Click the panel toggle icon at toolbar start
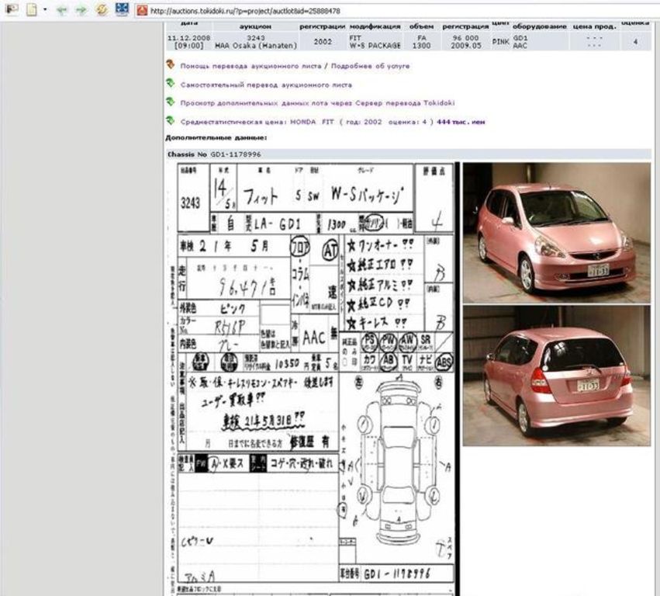 [x=12, y=9]
